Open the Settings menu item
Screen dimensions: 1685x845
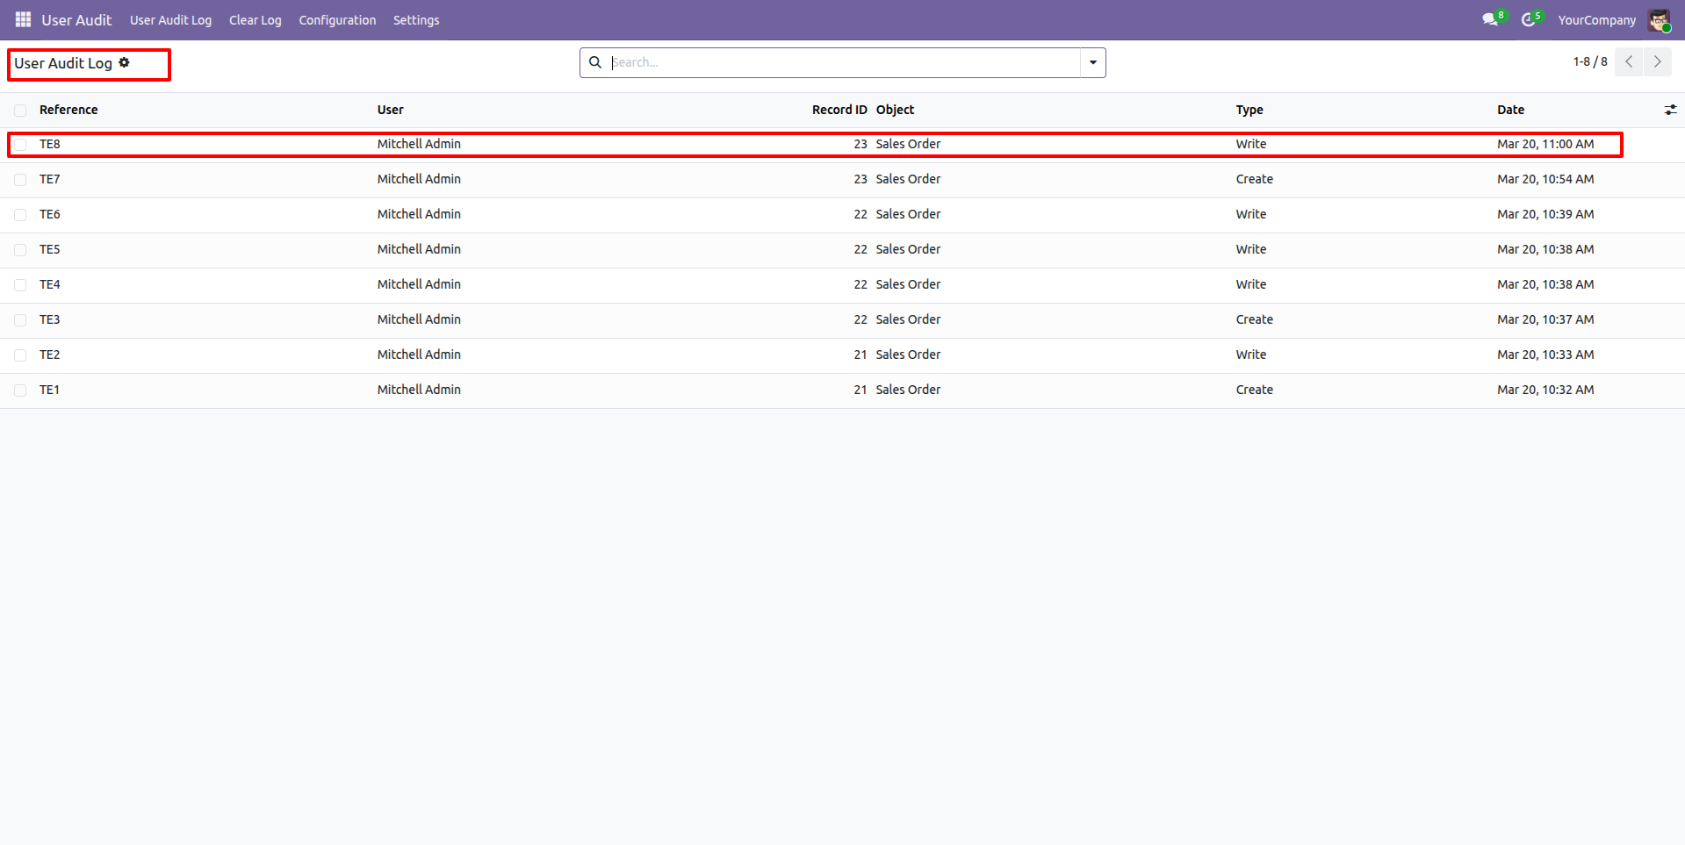point(416,20)
